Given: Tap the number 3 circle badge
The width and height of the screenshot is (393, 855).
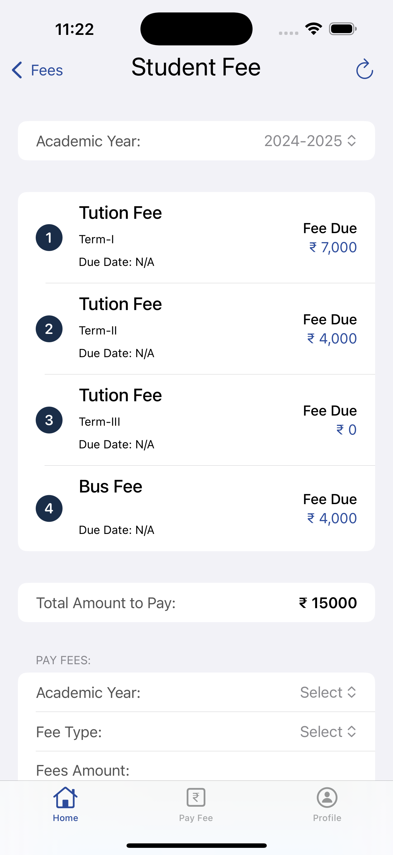Looking at the screenshot, I should tap(49, 420).
